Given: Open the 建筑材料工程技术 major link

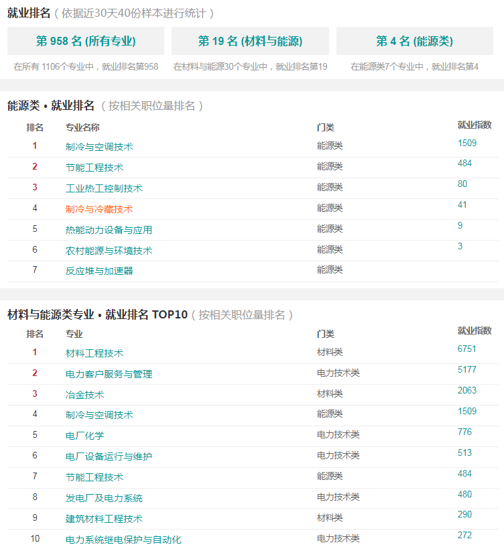Looking at the screenshot, I should click(104, 519).
